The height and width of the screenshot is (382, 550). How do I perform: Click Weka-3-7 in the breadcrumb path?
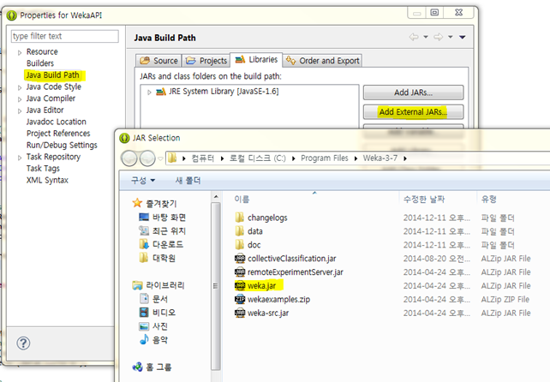pos(380,158)
